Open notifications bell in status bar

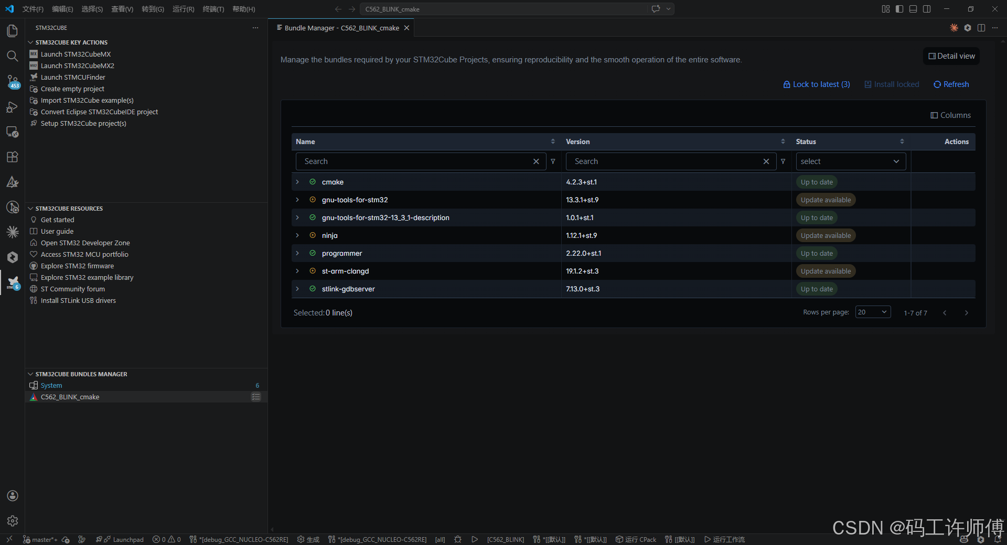point(997,539)
